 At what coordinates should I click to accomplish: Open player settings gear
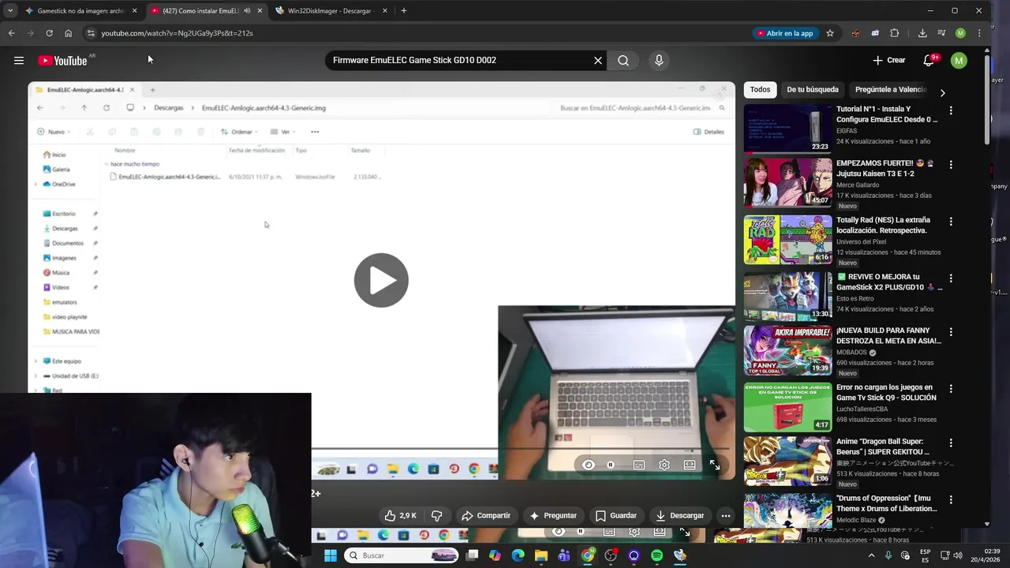click(664, 465)
